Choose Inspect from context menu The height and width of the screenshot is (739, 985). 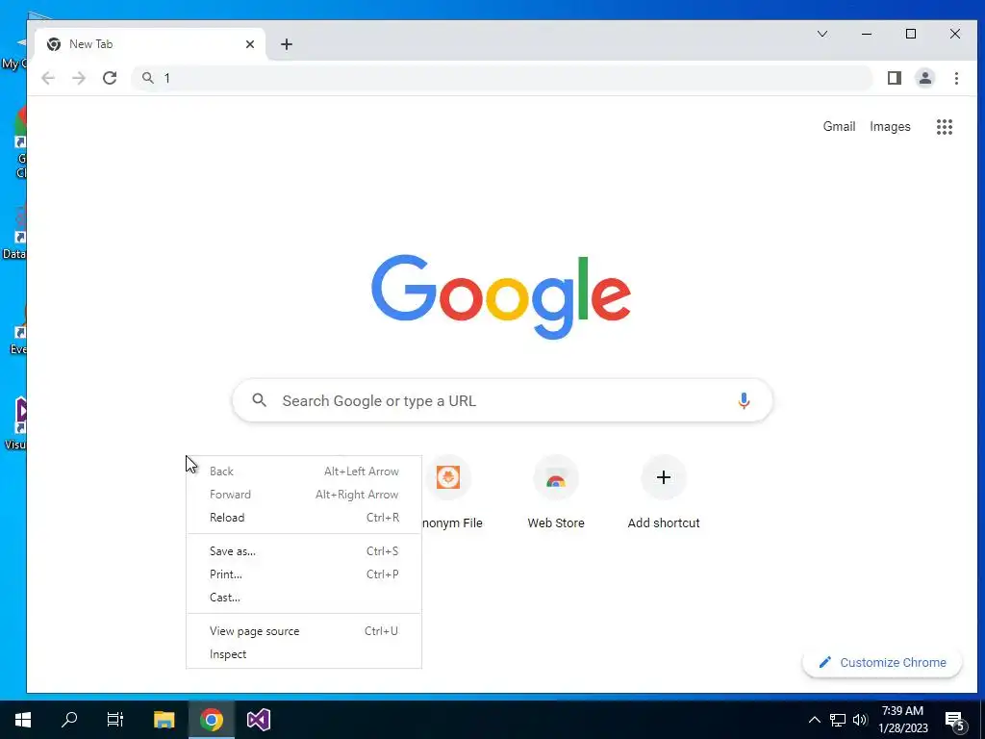click(x=304, y=654)
